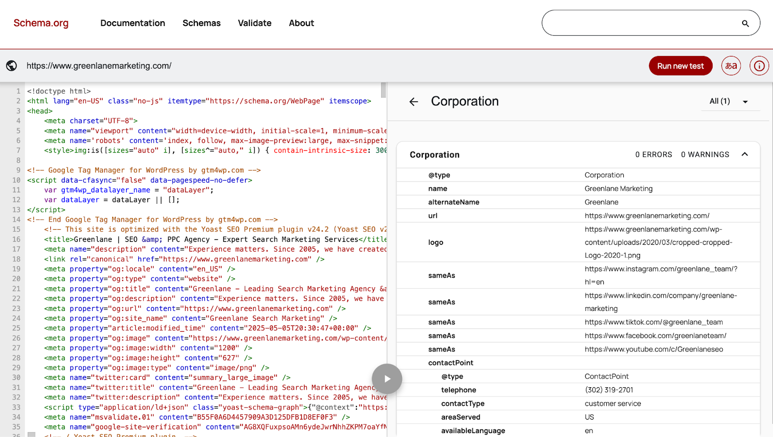This screenshot has width=773, height=437.
Task: Open the Documentation menu
Action: pyautogui.click(x=133, y=23)
